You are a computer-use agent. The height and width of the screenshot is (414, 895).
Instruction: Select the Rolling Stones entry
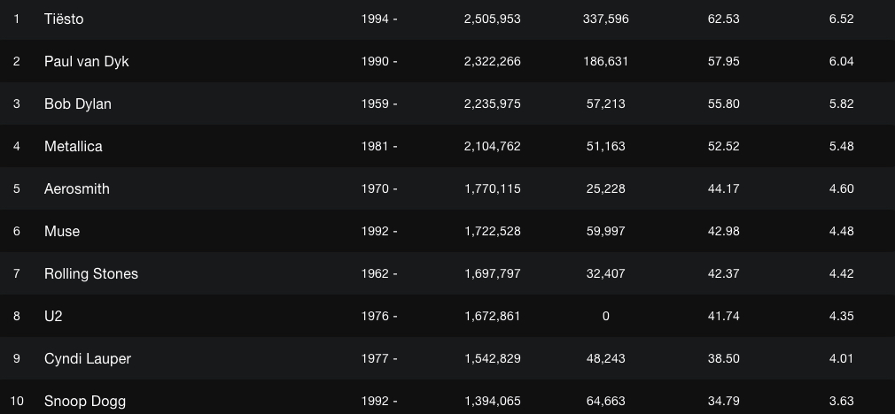(90, 273)
